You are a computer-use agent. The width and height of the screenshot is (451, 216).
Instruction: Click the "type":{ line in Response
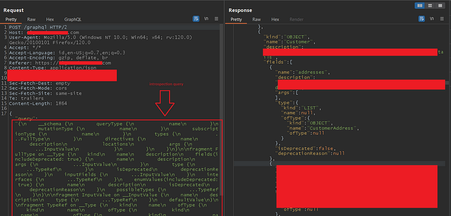[x=287, y=103]
